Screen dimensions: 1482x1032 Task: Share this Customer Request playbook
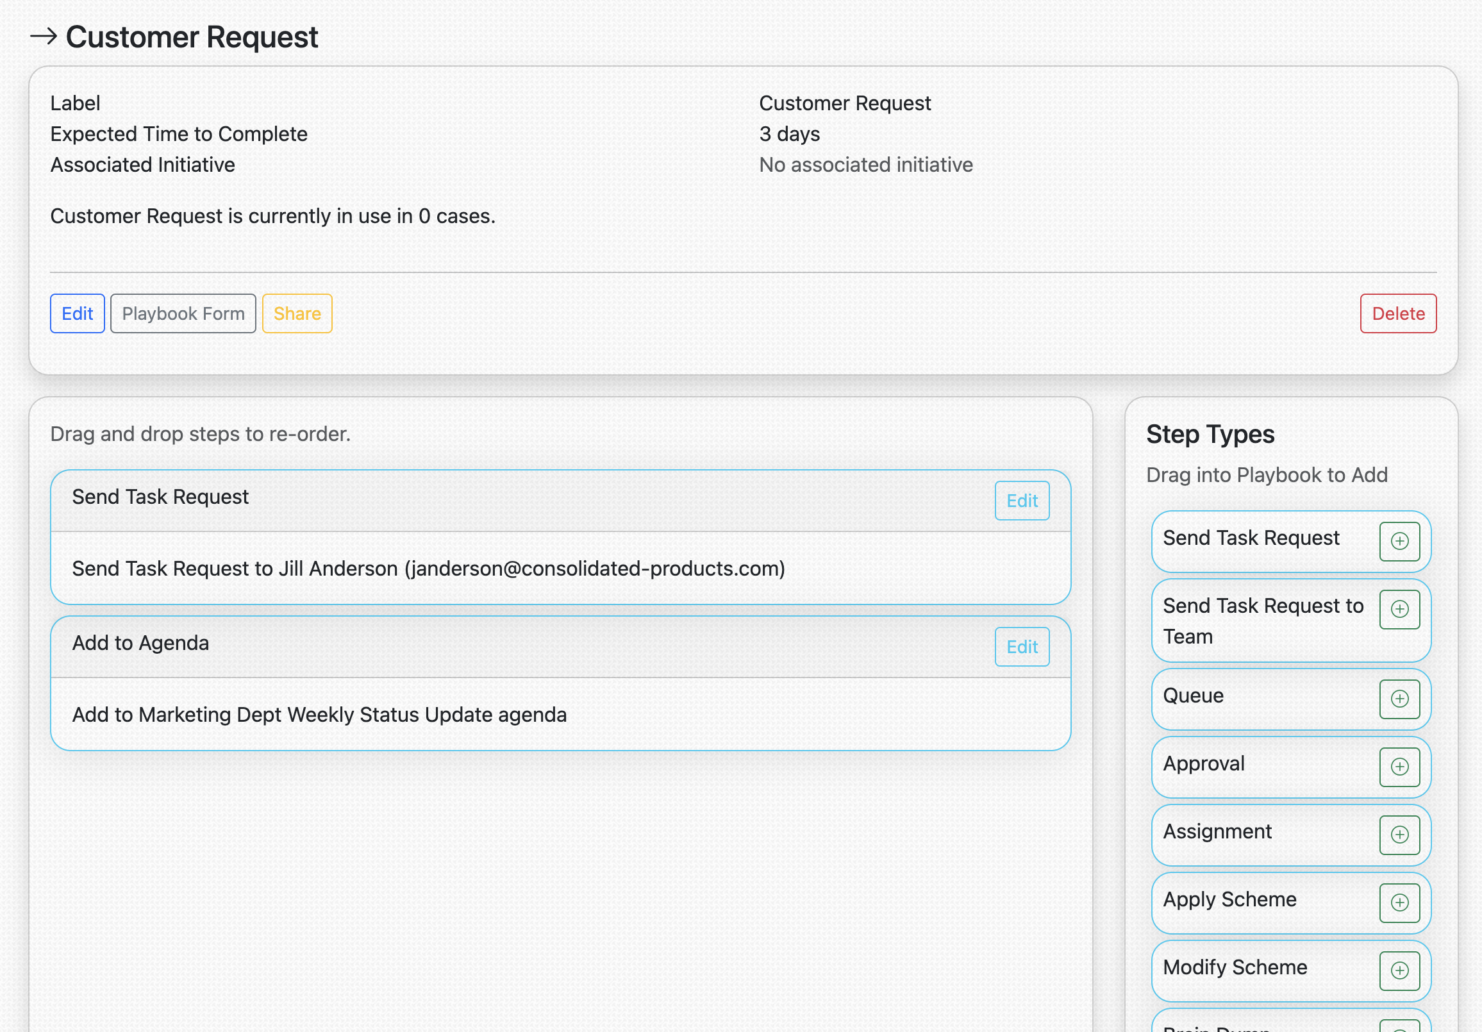(x=297, y=313)
